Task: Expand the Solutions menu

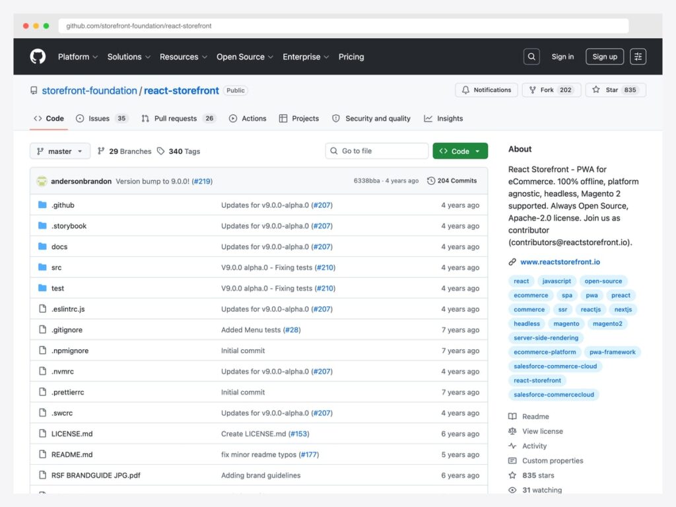Action: coord(129,57)
